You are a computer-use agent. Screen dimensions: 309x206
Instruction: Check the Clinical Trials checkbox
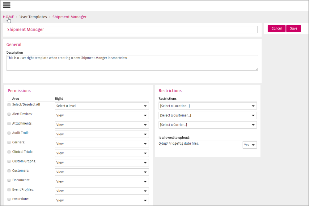click(9, 152)
